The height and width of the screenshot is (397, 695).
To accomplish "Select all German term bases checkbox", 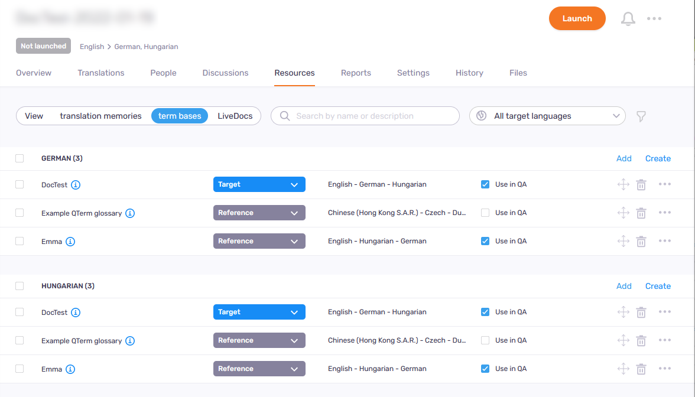I will coord(20,158).
